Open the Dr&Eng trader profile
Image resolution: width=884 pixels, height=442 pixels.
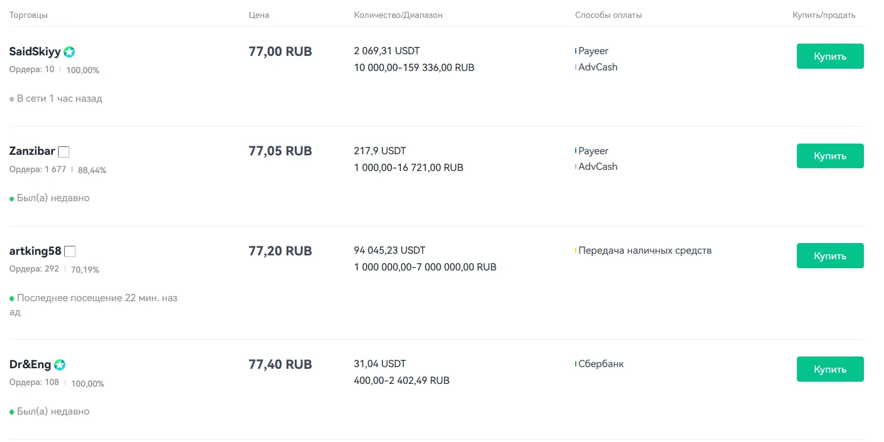(x=30, y=364)
